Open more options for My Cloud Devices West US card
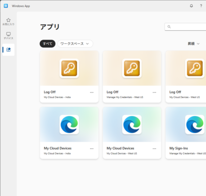Screen dimensions: 206x196 tap(154, 149)
